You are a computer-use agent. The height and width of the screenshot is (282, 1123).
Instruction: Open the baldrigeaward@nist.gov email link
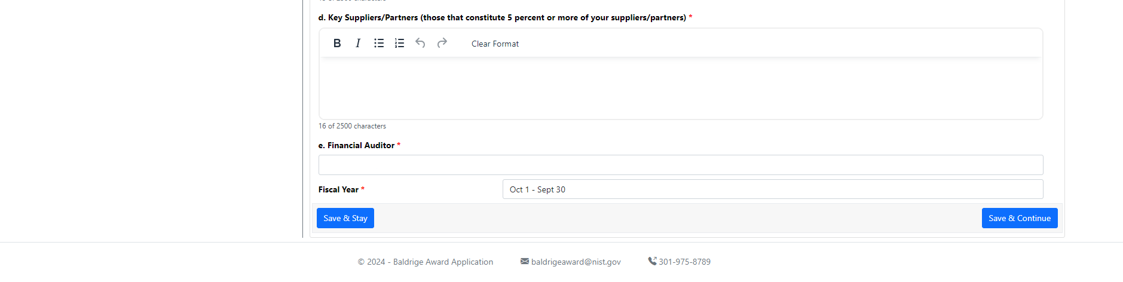[x=576, y=262]
